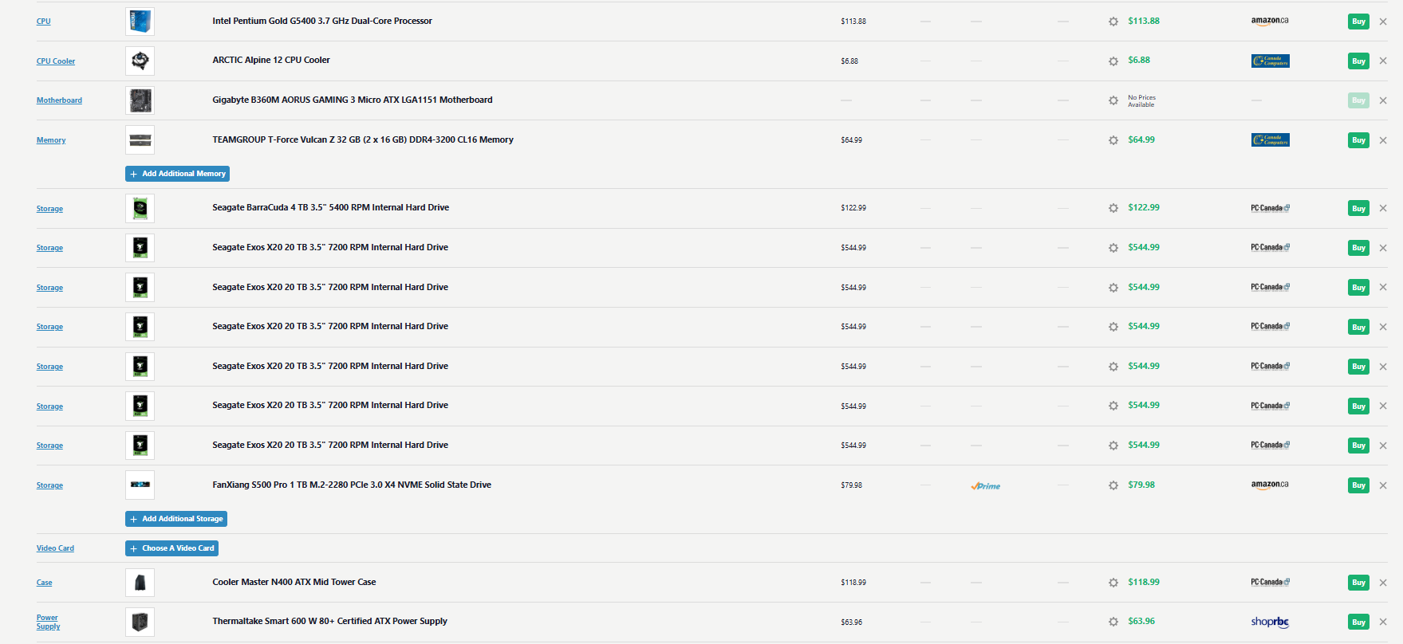Open gear options for FanXiang S500 Pro row
Screen dimensions: 1403x644
[x=1113, y=485]
